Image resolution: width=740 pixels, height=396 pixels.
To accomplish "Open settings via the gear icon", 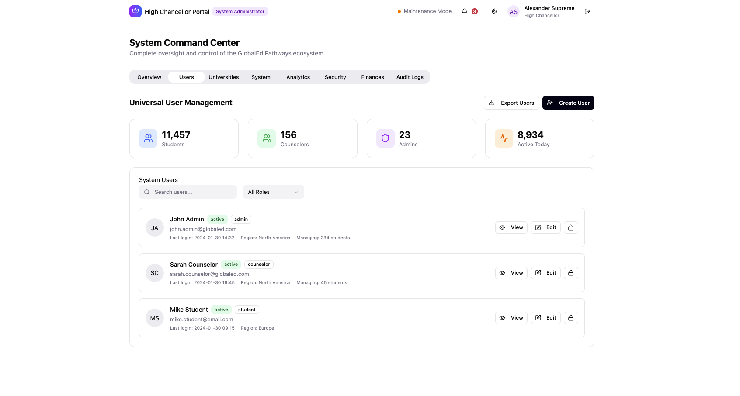I will [x=494, y=11].
